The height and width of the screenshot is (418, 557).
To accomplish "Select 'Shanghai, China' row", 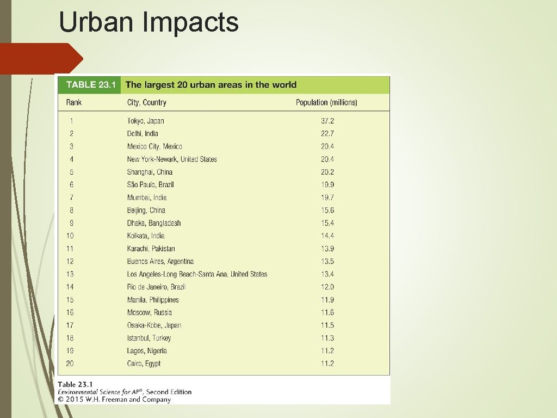I will coord(150,172).
